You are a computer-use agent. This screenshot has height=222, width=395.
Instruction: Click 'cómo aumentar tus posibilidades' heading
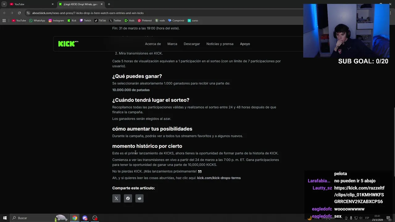tap(152, 129)
